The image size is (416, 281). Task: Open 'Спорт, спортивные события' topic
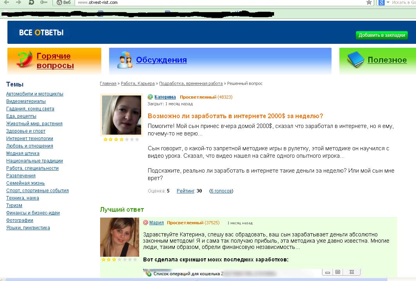(38, 191)
